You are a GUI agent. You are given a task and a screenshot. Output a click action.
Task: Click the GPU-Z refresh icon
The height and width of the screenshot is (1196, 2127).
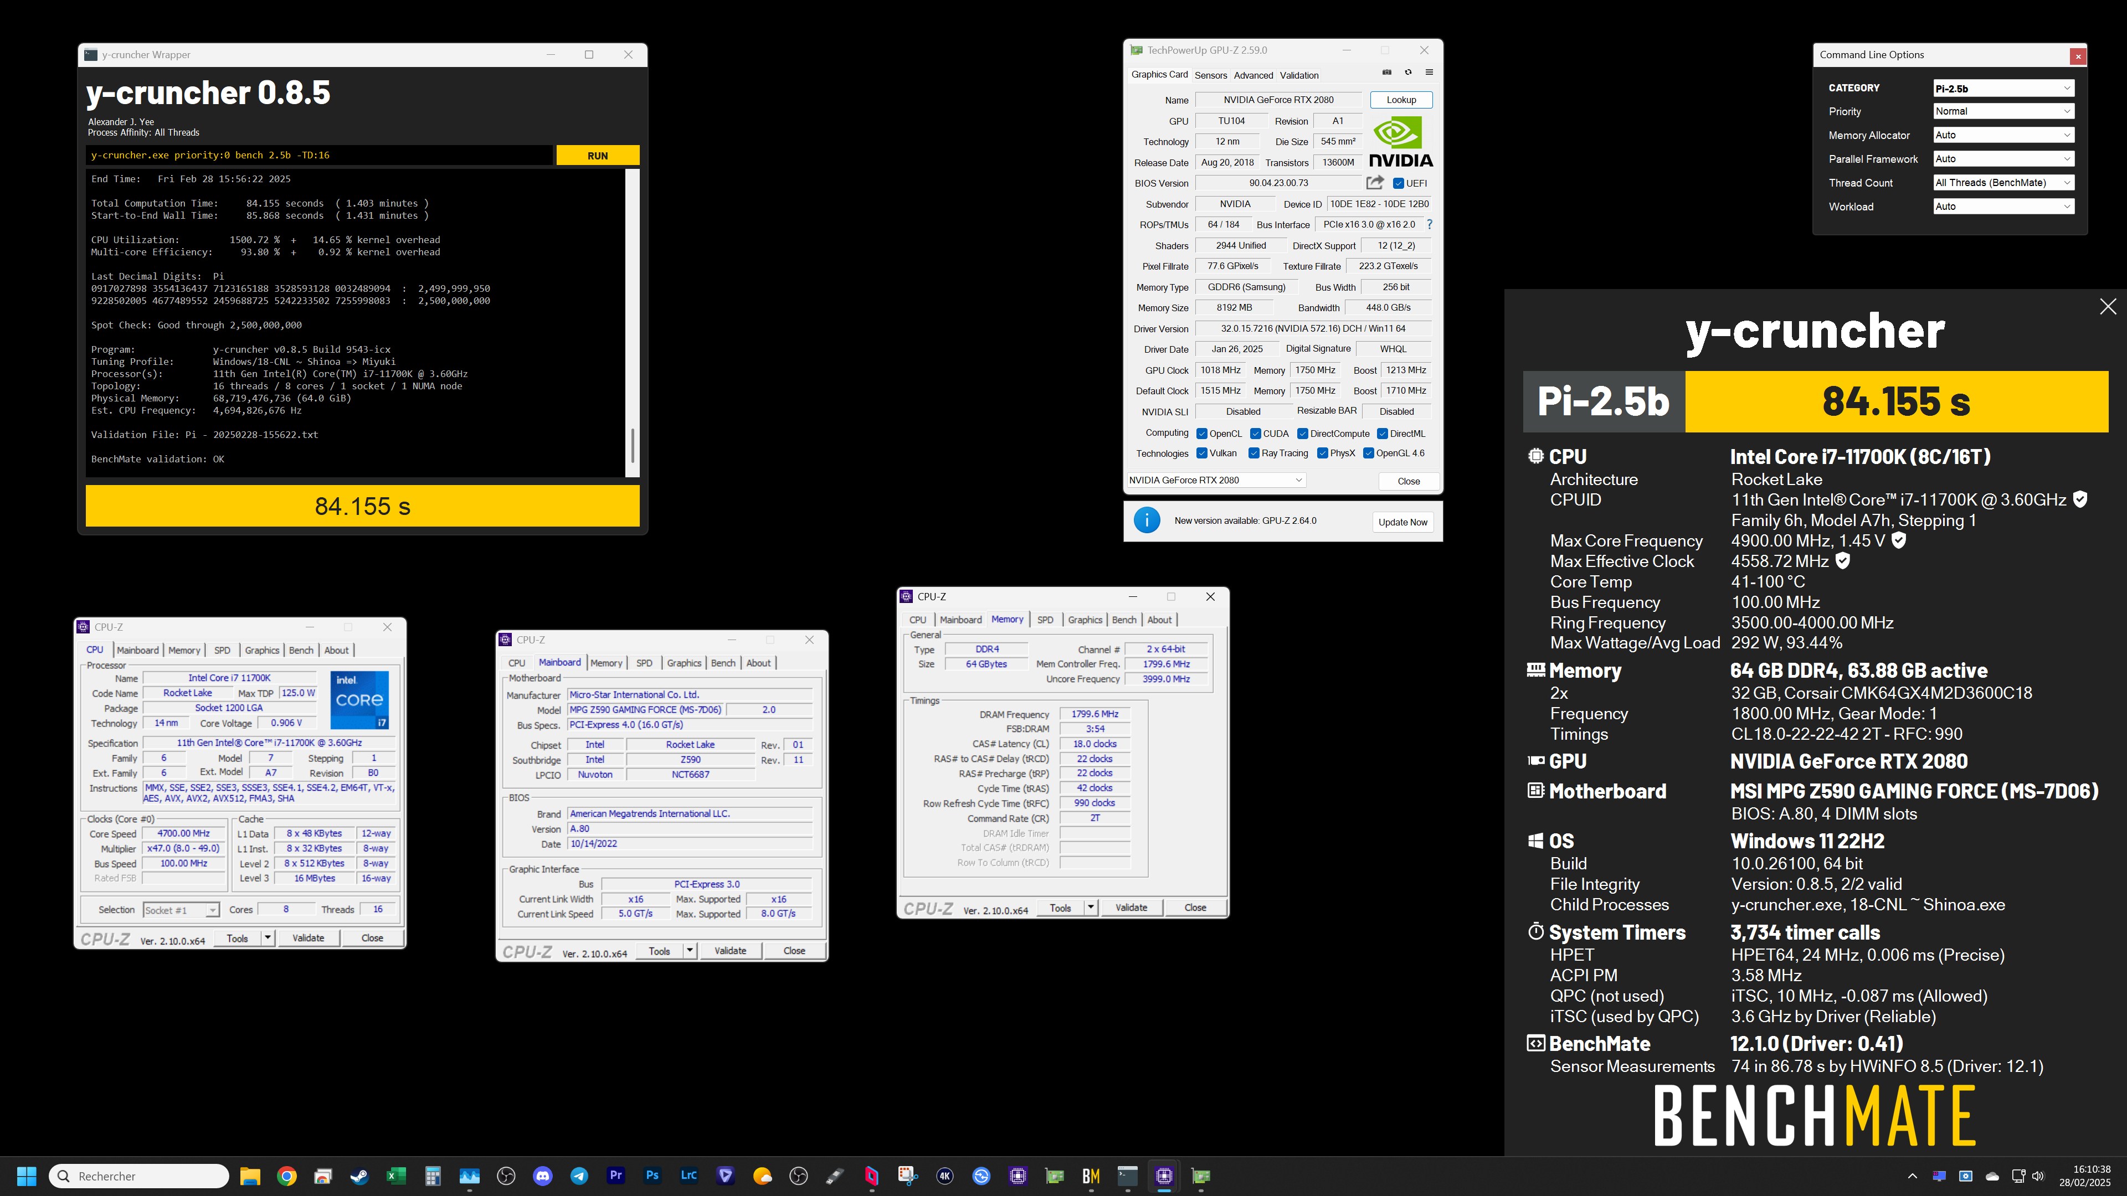pyautogui.click(x=1409, y=73)
